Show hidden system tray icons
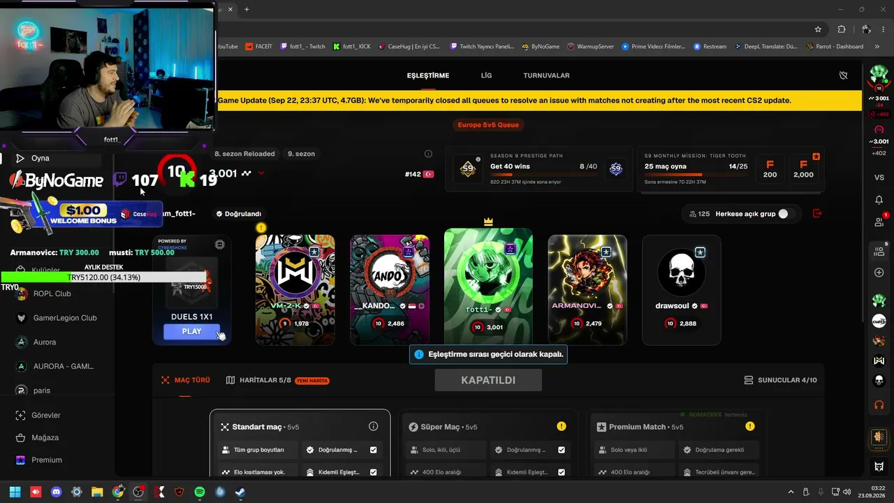 pyautogui.click(x=791, y=492)
